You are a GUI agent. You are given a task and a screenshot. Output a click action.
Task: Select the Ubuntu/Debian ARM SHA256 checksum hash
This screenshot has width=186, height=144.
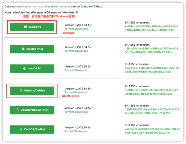[x=152, y=111]
